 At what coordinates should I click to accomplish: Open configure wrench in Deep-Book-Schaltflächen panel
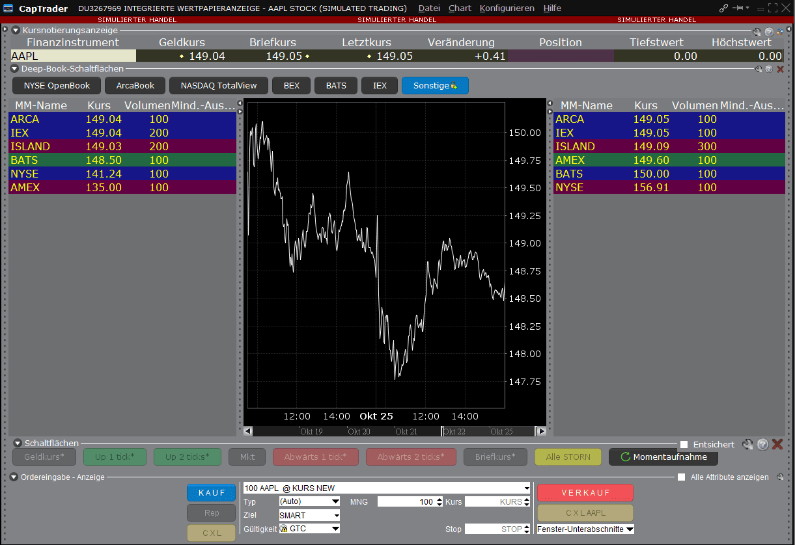pos(759,69)
